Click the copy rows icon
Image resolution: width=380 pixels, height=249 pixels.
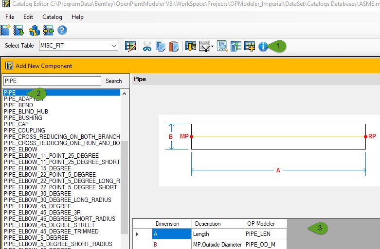[x=160, y=46]
